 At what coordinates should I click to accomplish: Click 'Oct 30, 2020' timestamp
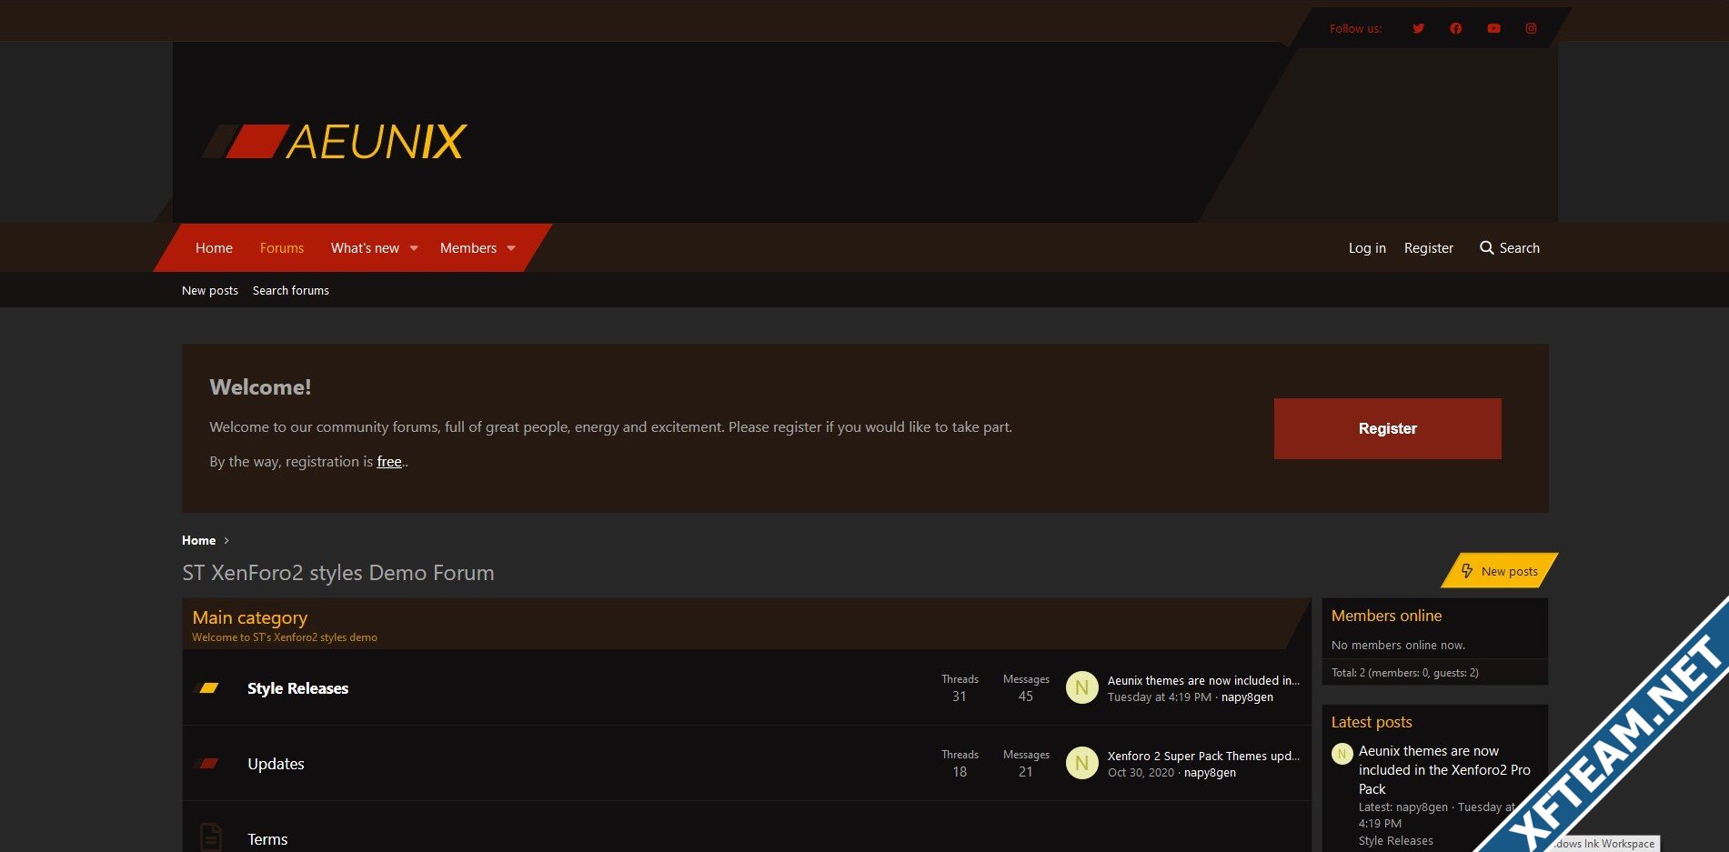1141,773
